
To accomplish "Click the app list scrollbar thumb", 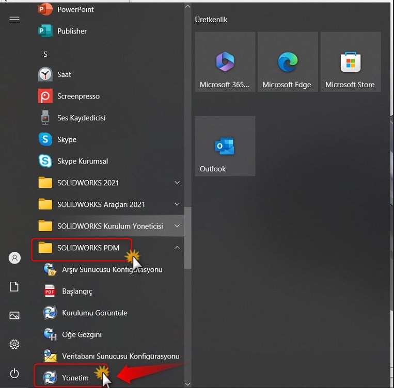I will pyautogui.click(x=187, y=238).
